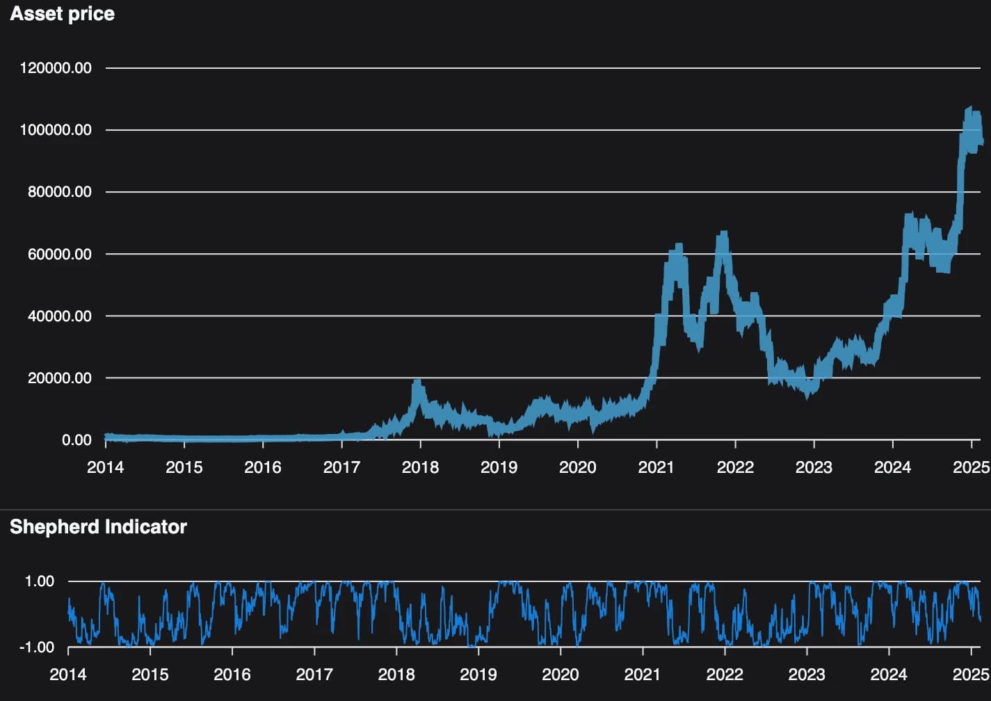Click 2020 on the Asset price x-axis
The image size is (991, 701).
coord(577,467)
